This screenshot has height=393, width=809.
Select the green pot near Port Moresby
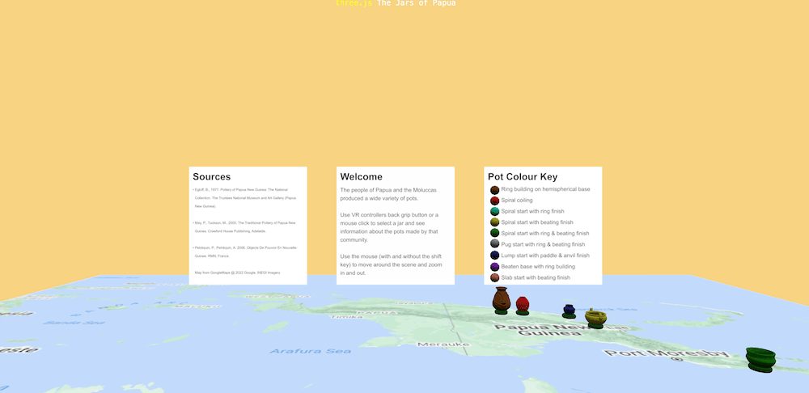point(760,359)
